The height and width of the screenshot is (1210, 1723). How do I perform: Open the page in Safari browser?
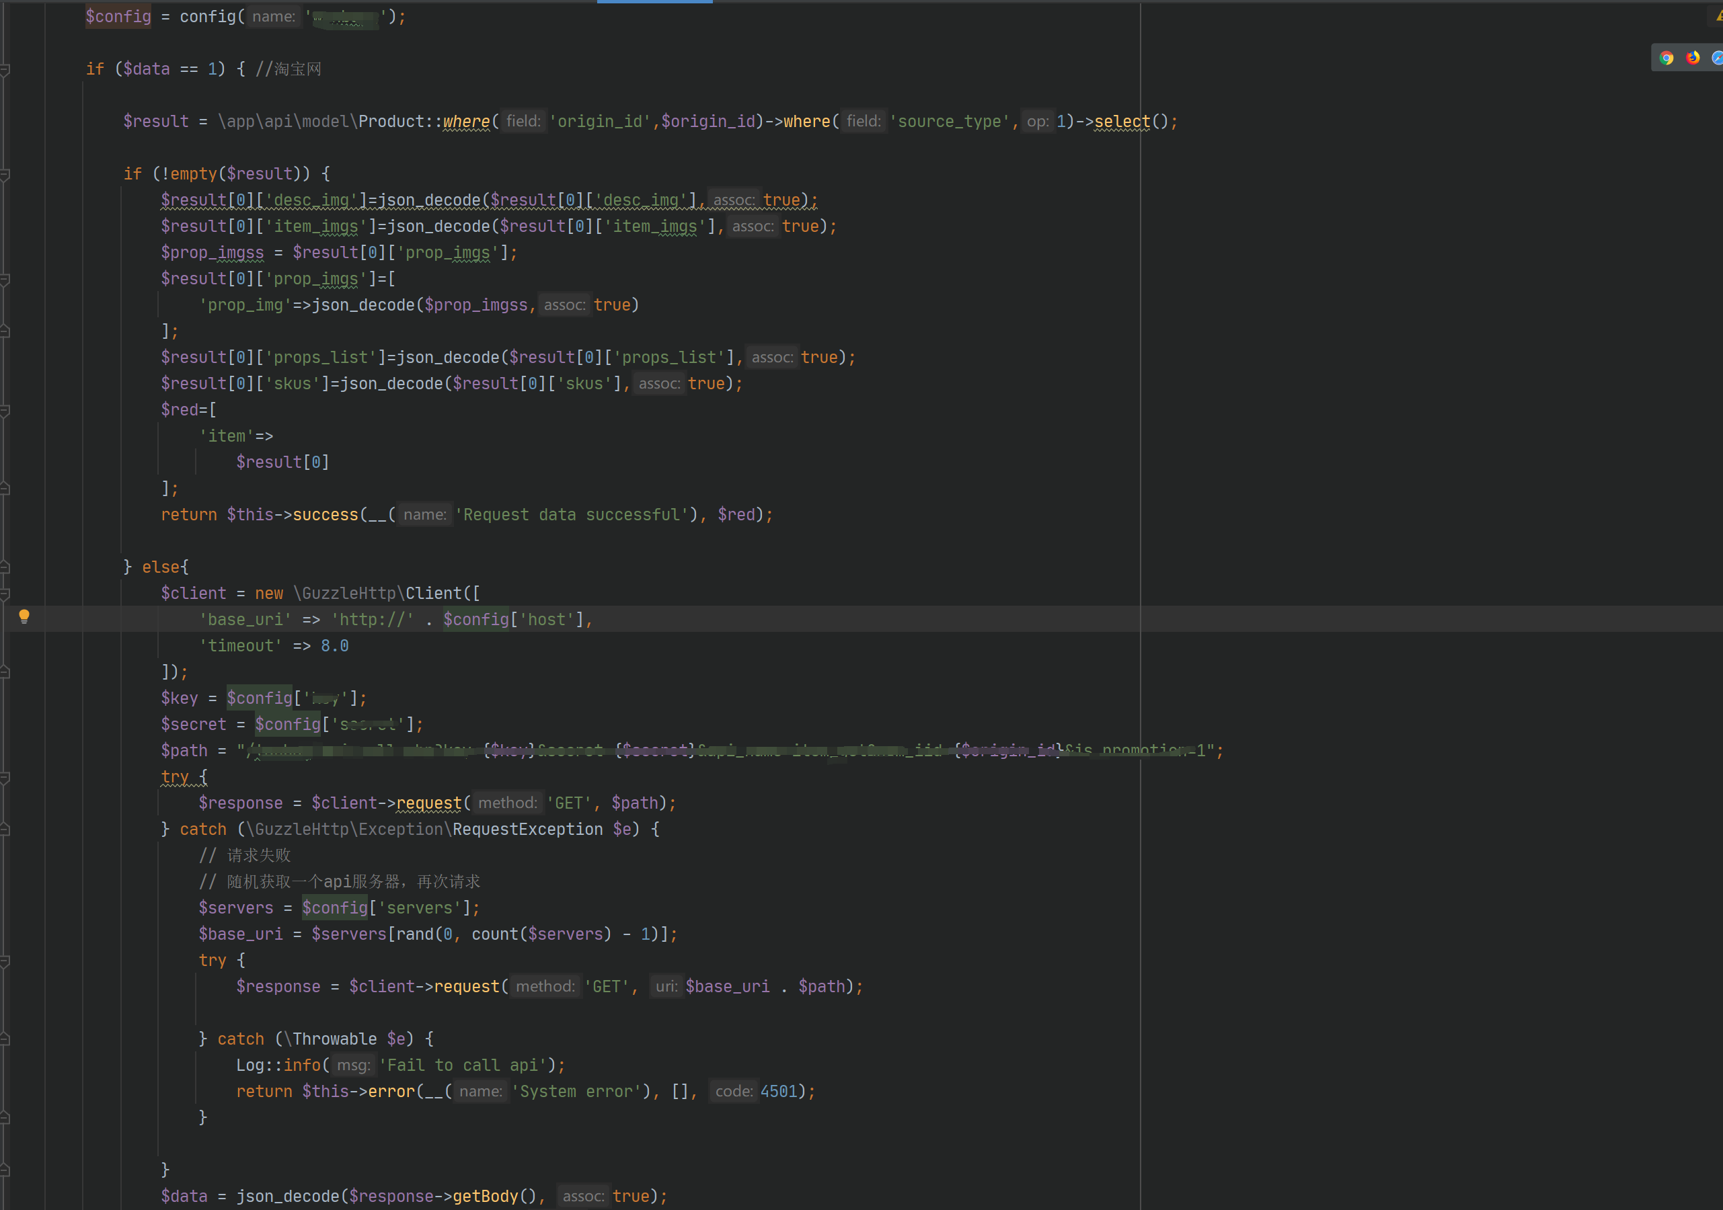click(1717, 58)
